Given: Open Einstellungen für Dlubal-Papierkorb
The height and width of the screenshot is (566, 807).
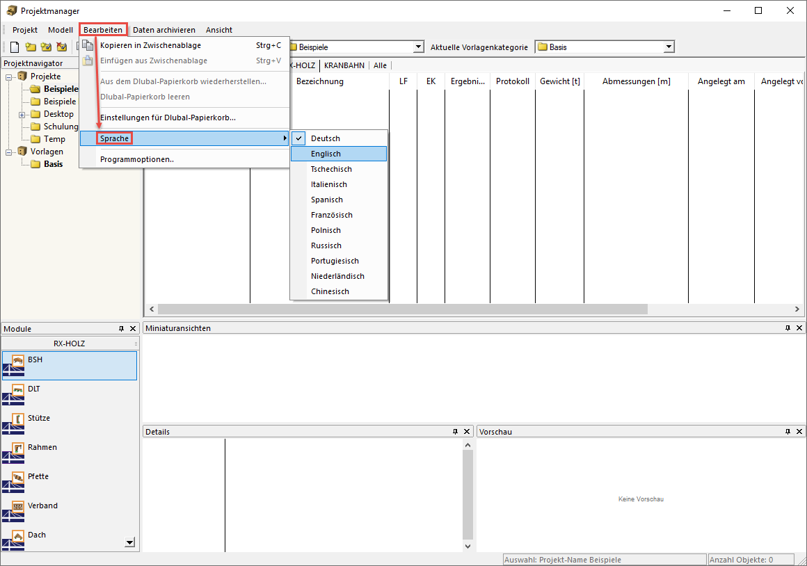Looking at the screenshot, I should (185, 118).
